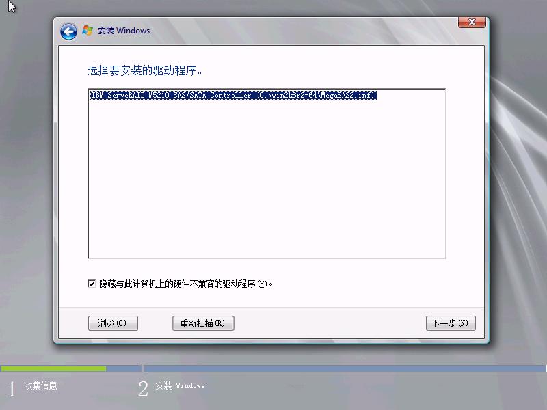This screenshot has height=410, width=547.
Task: Click the step number 2 indicator
Action: [143, 389]
